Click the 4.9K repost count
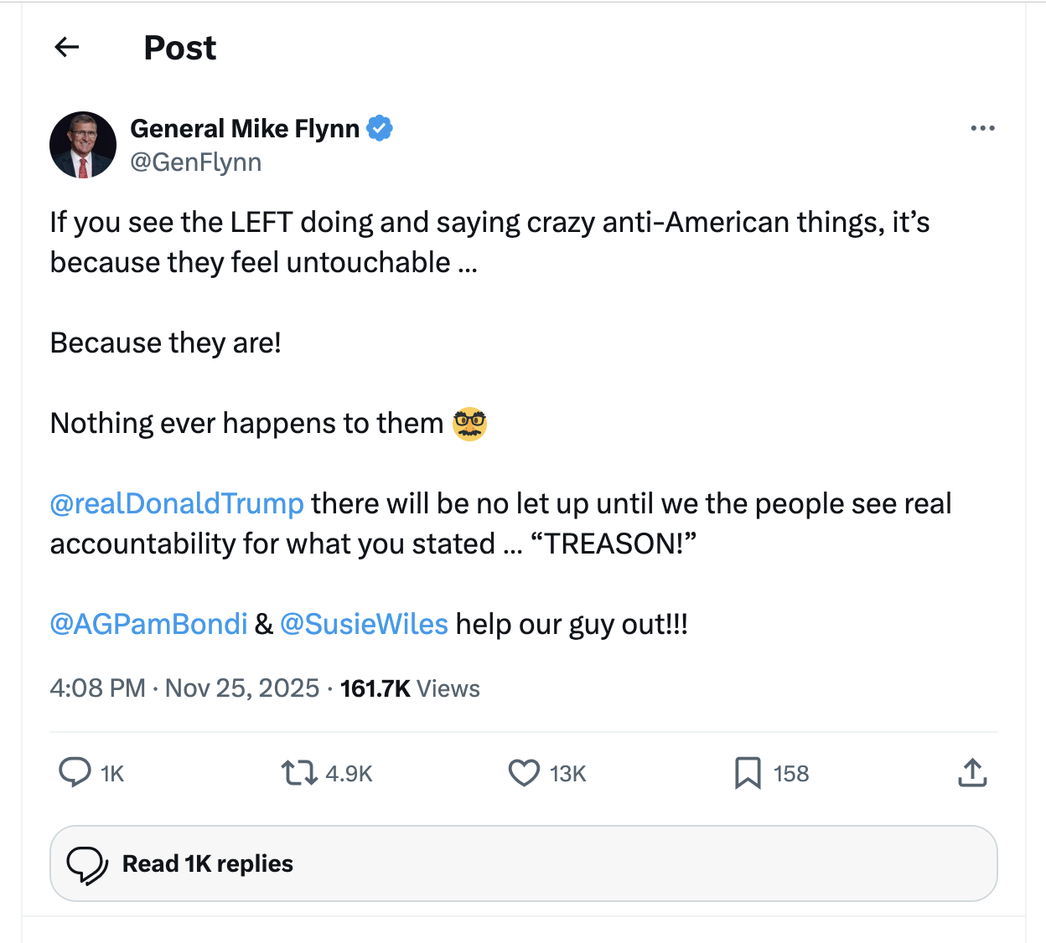 point(349,773)
